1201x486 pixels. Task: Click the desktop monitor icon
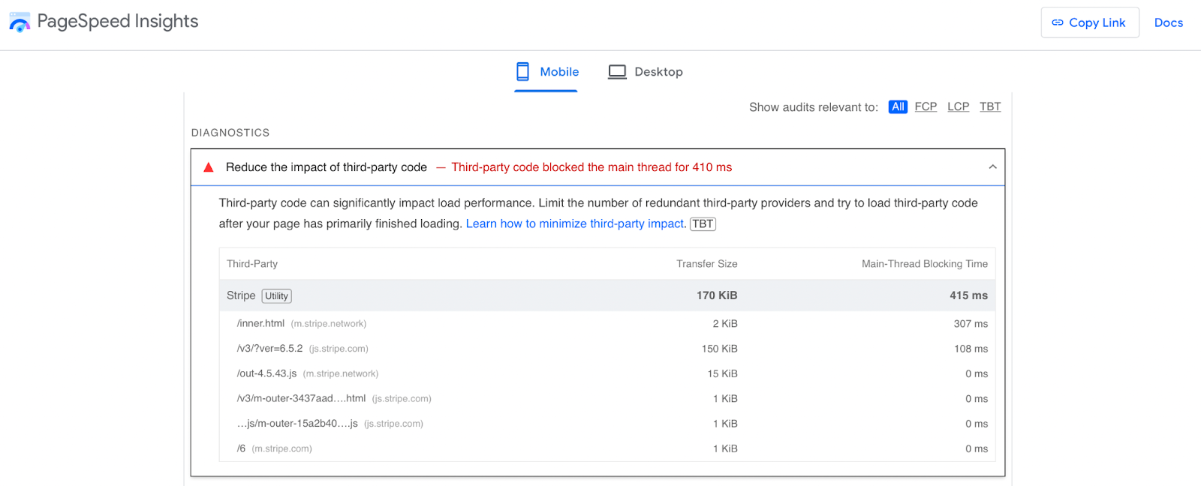coord(617,72)
